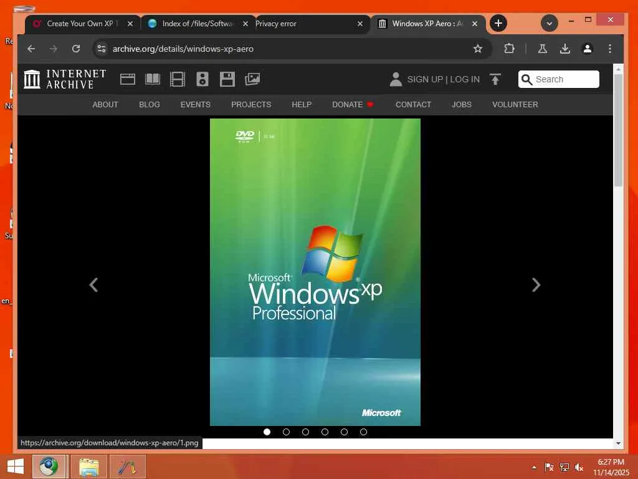Viewport: 638px width, 479px height.
Task: Click SIGN UP link
Action: (x=425, y=79)
